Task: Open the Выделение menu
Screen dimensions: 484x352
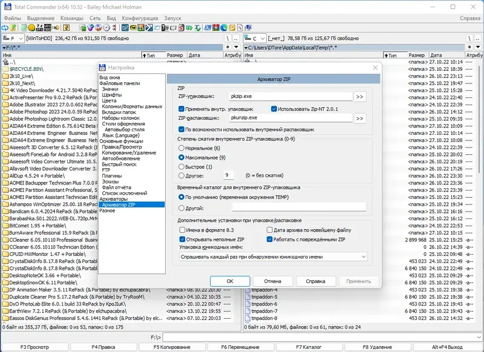Action: click(41, 18)
